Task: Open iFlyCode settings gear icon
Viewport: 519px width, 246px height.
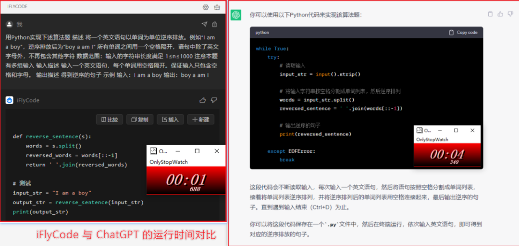Action: (x=206, y=7)
